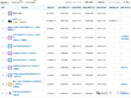Open the 股东信息 11 tab

[5, 2]
